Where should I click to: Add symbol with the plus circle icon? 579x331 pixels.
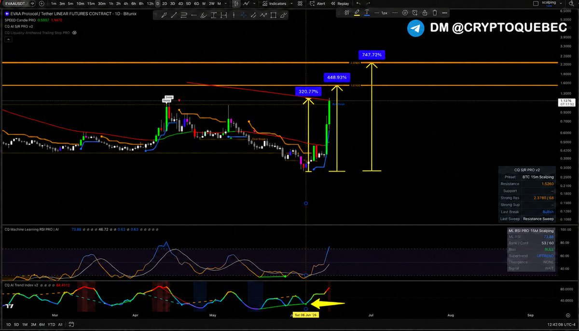click(42, 4)
